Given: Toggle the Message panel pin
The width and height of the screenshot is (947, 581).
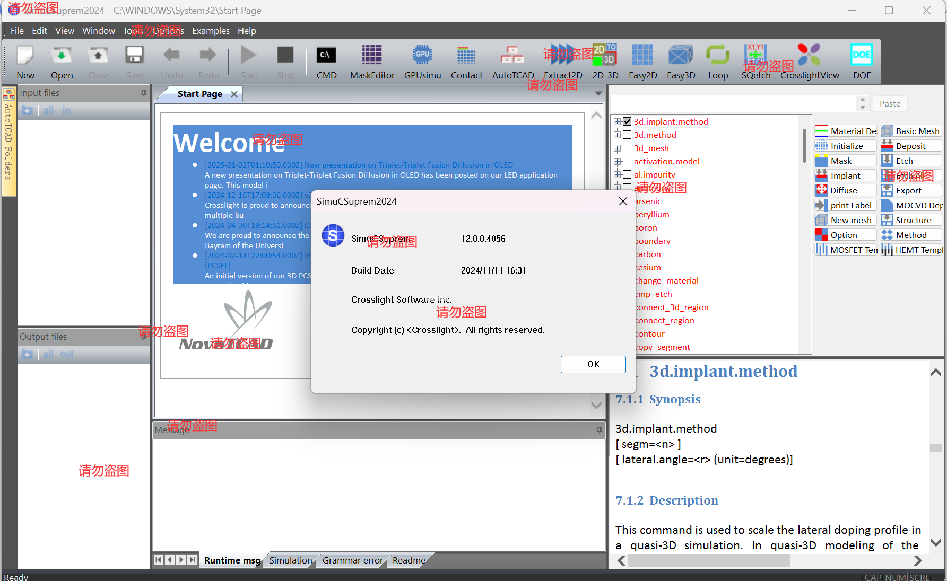Looking at the screenshot, I should point(599,430).
